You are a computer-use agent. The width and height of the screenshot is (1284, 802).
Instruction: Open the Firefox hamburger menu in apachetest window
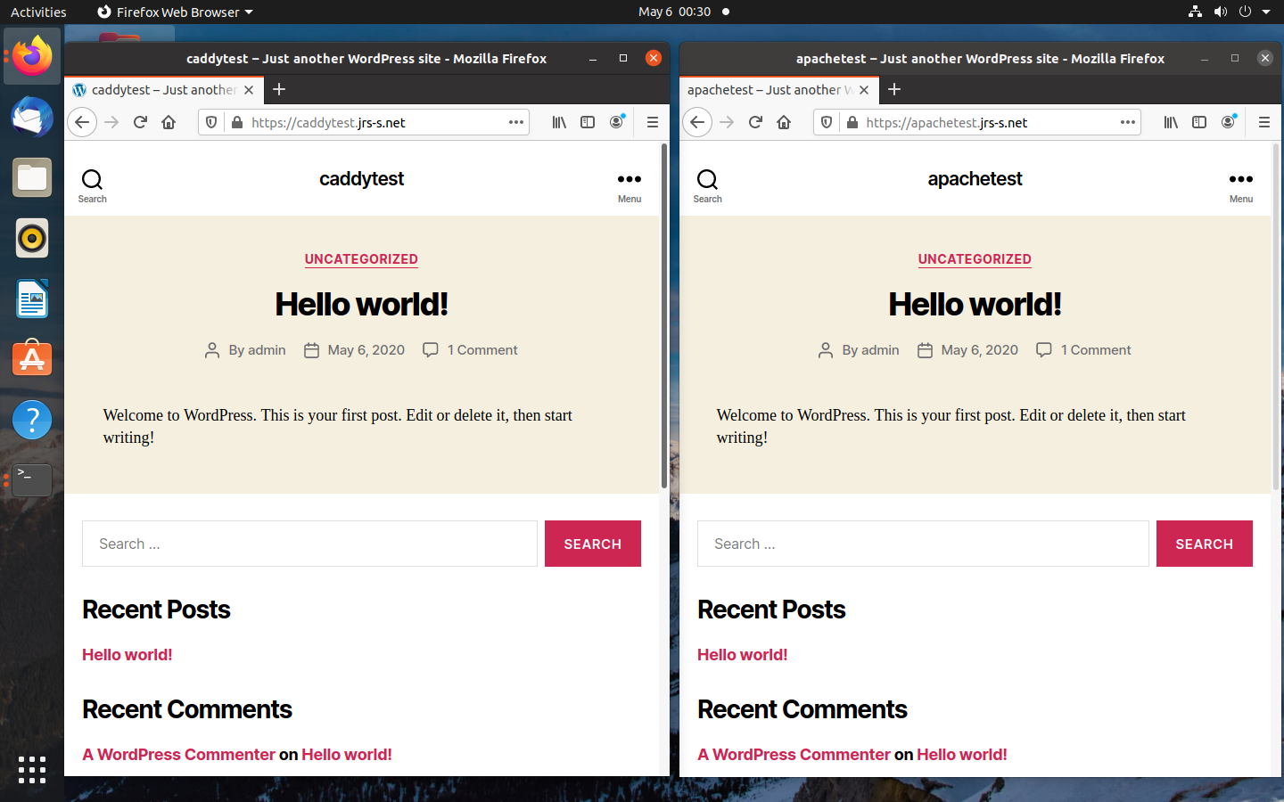coord(1264,122)
